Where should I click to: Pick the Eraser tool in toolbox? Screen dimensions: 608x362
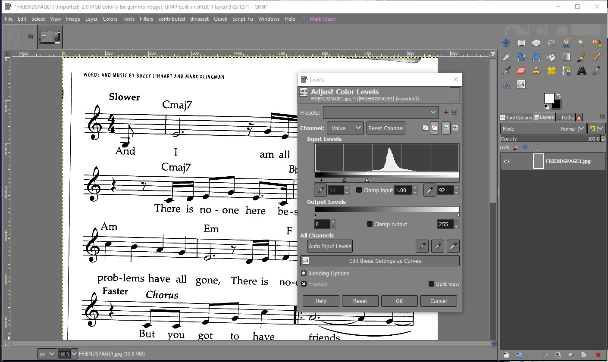coord(521,71)
